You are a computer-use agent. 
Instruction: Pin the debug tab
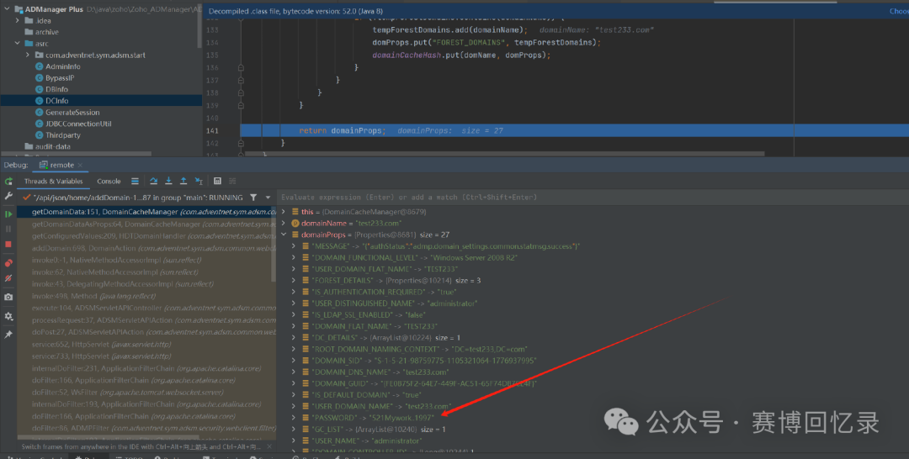8,335
